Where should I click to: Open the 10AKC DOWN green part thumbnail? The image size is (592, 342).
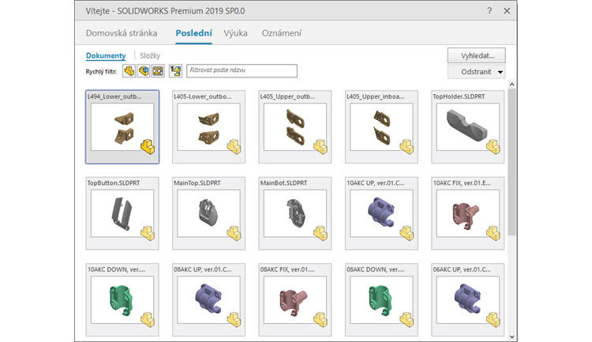(x=122, y=299)
